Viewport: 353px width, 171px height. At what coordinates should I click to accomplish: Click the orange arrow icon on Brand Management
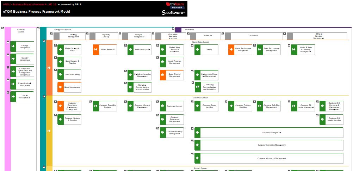coord(60,87)
